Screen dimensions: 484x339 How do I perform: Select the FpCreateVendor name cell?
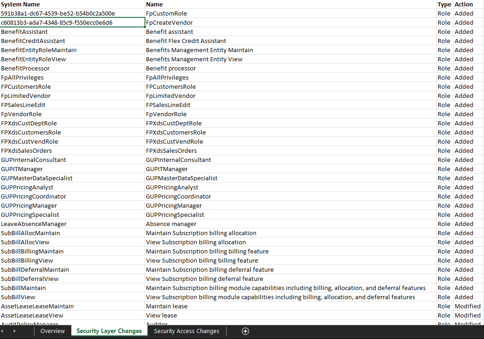(290, 22)
